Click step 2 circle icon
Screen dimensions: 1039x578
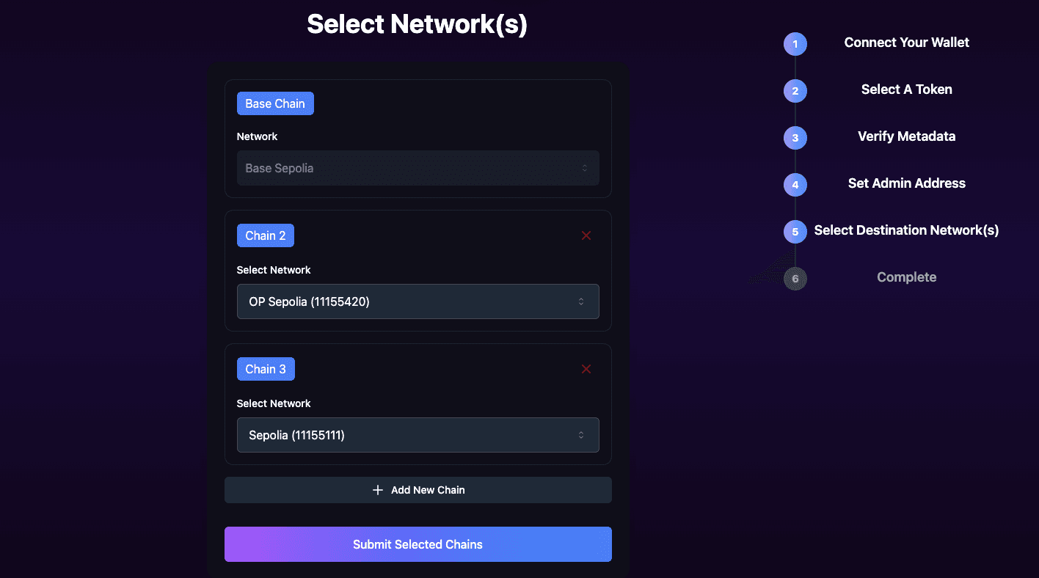[795, 91]
